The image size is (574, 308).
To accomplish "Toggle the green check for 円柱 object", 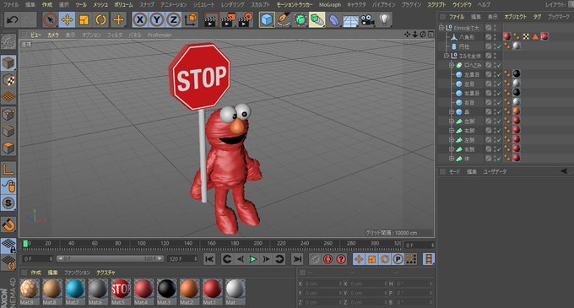I will point(499,46).
